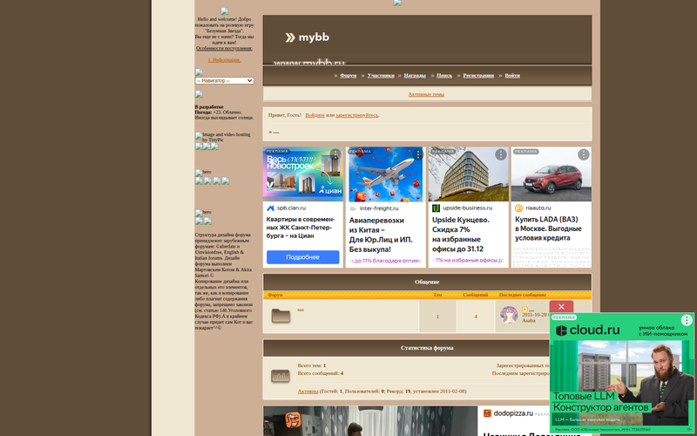Open the Особенности поступления link
Screen dimensions: 697x436
(x=224, y=49)
